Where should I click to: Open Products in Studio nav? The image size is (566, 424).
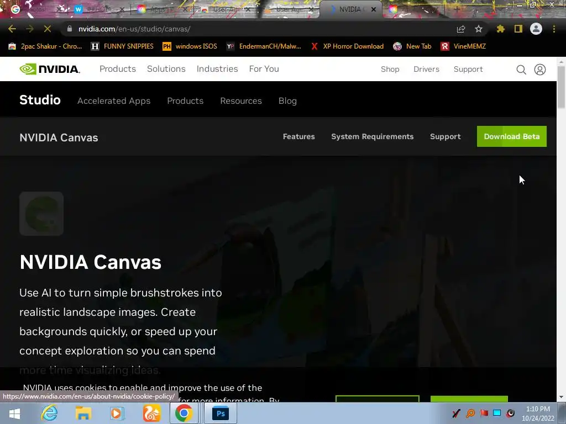[185, 101]
